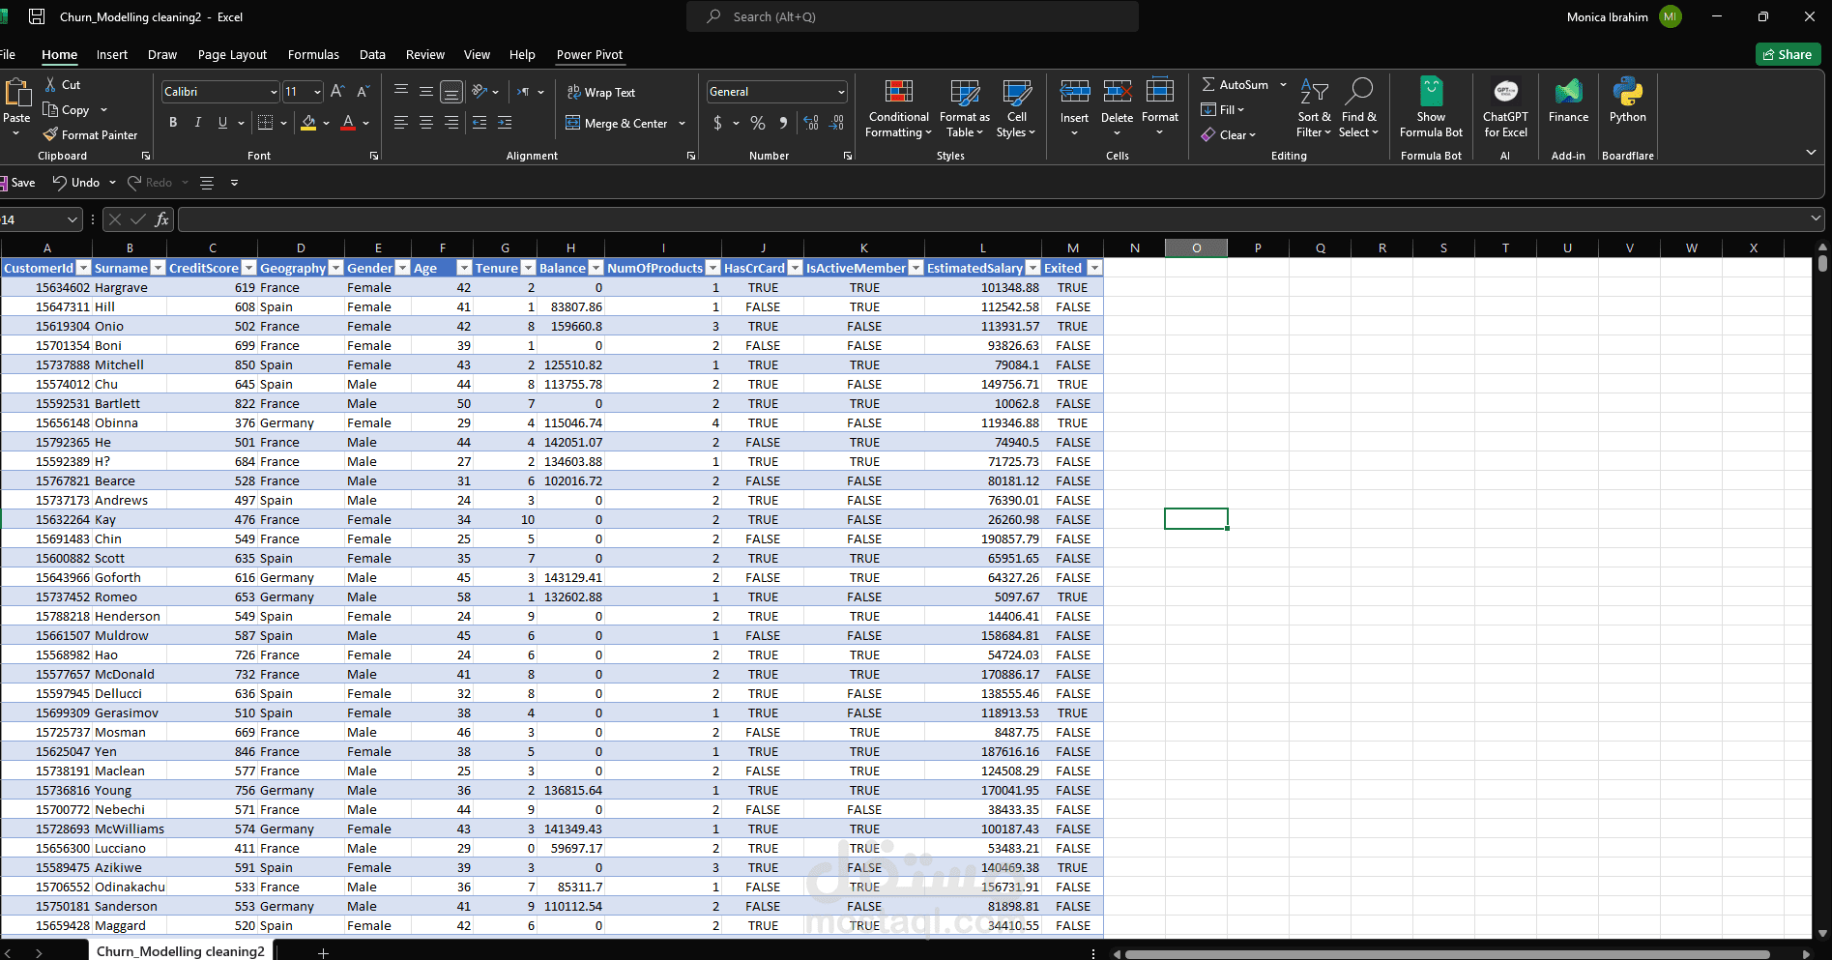
Task: Apply accounting currency format
Action: pos(717,123)
